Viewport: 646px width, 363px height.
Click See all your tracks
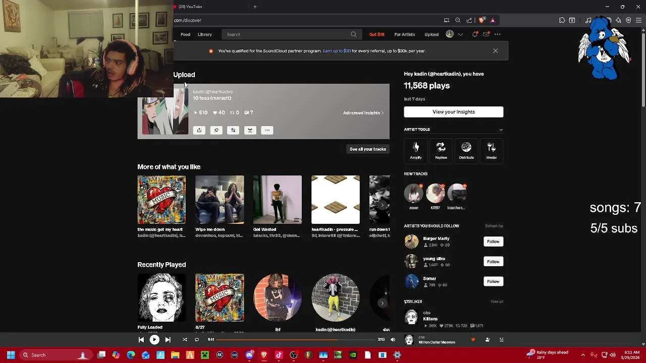368,149
